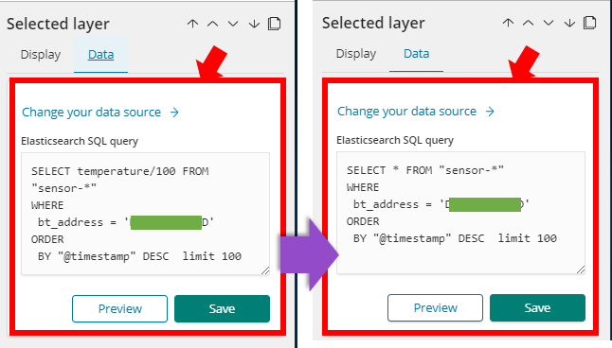Open Display tab in right panel
The height and width of the screenshot is (348, 612).
click(x=356, y=54)
